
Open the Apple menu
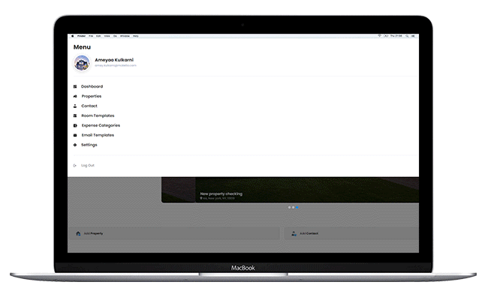tap(72, 36)
